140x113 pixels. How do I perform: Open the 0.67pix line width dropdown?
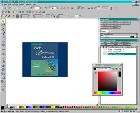(x=57, y=8)
